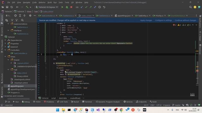
Task: Expand the Properties node
Action: pos(5,43)
